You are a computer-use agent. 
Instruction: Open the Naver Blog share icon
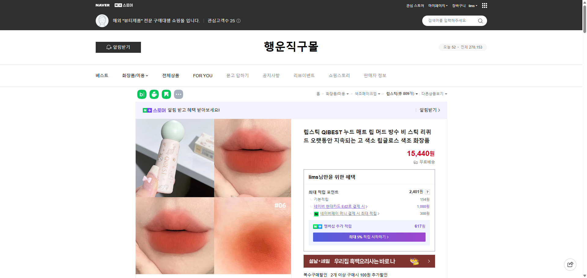point(142,94)
